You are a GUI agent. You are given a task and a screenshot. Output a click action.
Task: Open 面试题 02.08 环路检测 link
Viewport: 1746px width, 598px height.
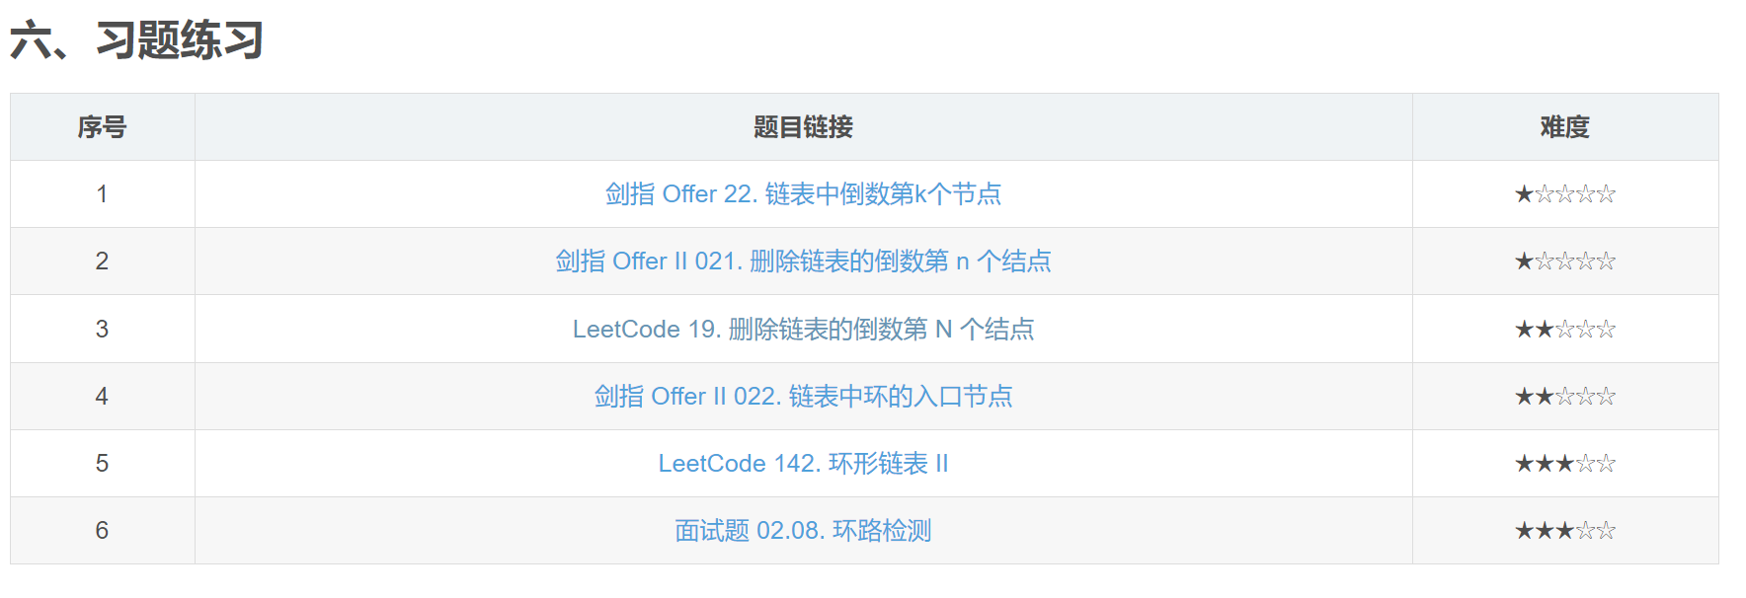[803, 530]
